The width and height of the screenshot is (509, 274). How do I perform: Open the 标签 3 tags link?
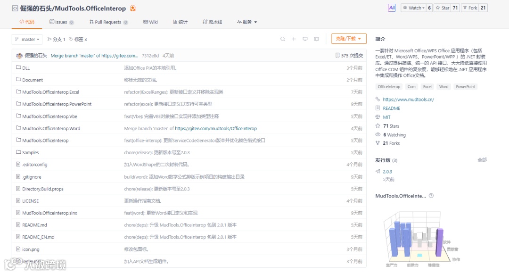pyautogui.click(x=78, y=39)
